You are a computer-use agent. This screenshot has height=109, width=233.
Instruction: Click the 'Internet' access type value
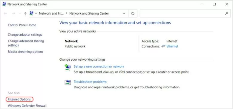[x=172, y=41]
